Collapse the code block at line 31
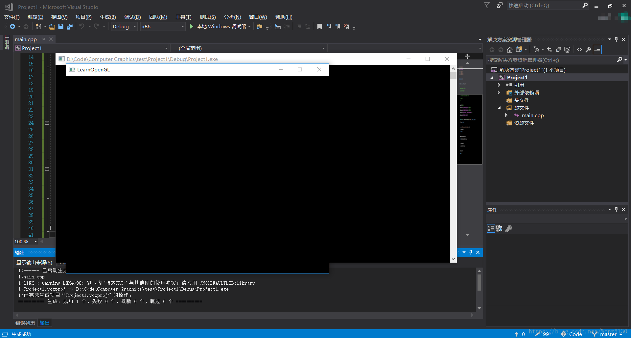The width and height of the screenshot is (631, 338). pos(47,169)
